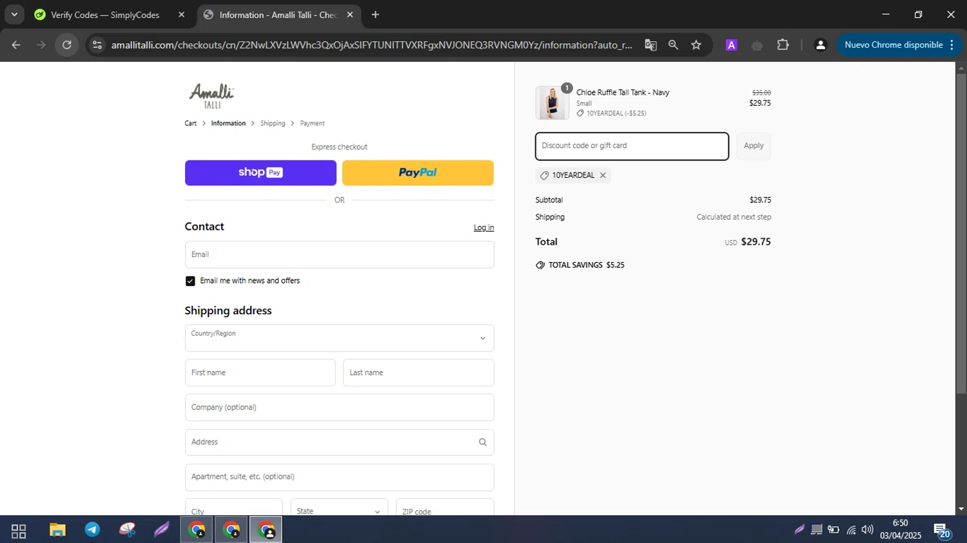Click the Company (optional) field

point(339,408)
